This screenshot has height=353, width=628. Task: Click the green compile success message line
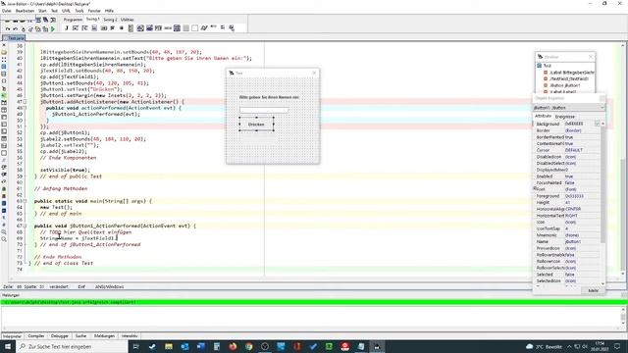tap(314, 303)
